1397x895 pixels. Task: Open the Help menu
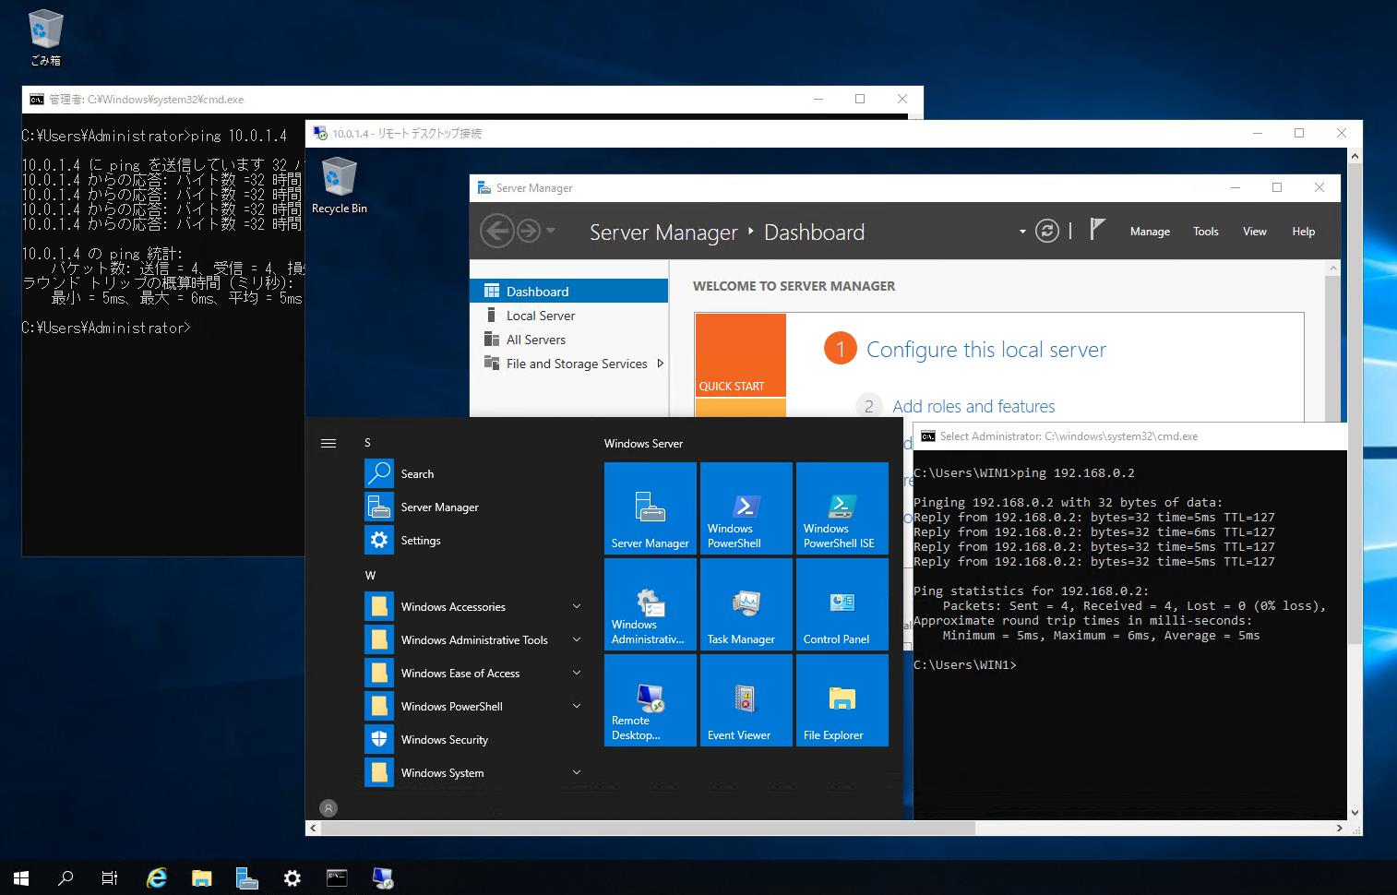tap(1303, 232)
